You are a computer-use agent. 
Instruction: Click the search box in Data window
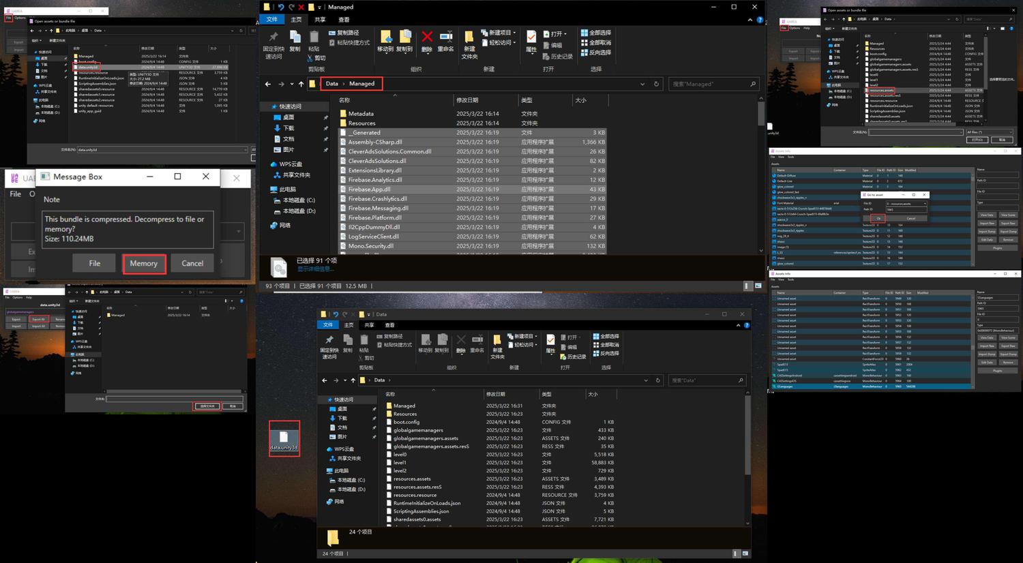point(706,380)
